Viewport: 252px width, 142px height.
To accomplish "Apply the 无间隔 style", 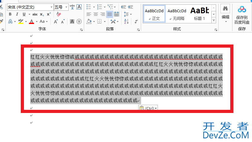I will [x=177, y=14].
